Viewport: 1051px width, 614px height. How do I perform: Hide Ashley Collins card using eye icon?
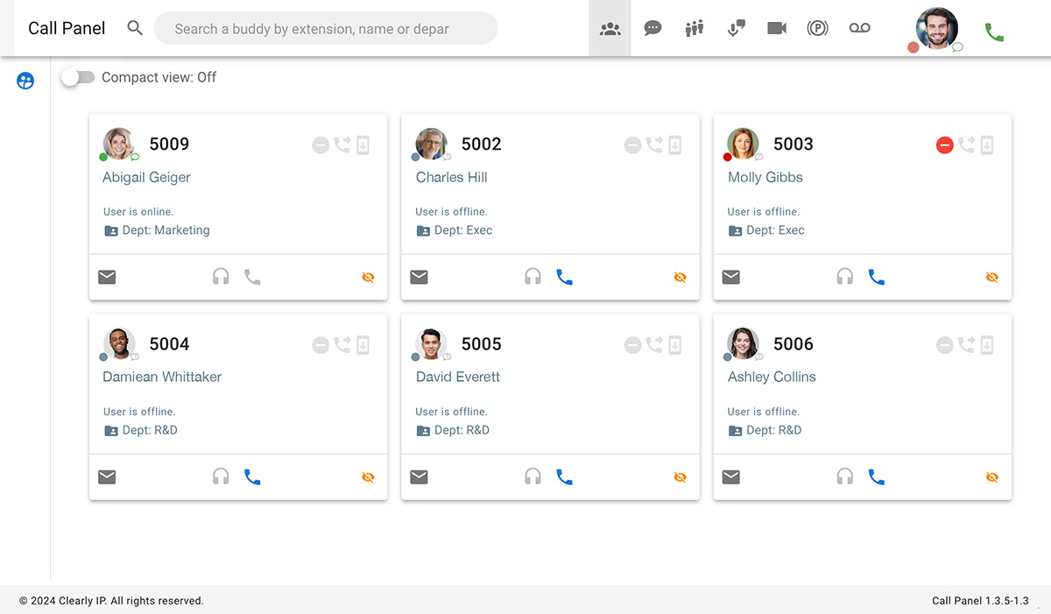pyautogui.click(x=991, y=477)
